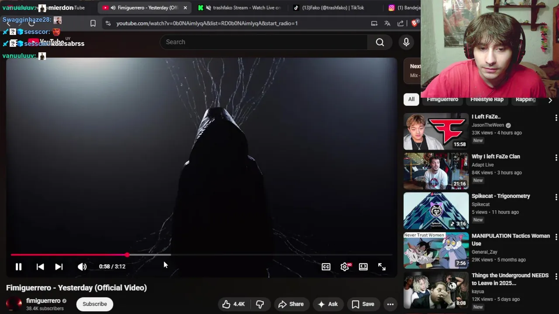The height and width of the screenshot is (314, 559).
Task: Open options menu for Things the Underground video
Action: 556,276
